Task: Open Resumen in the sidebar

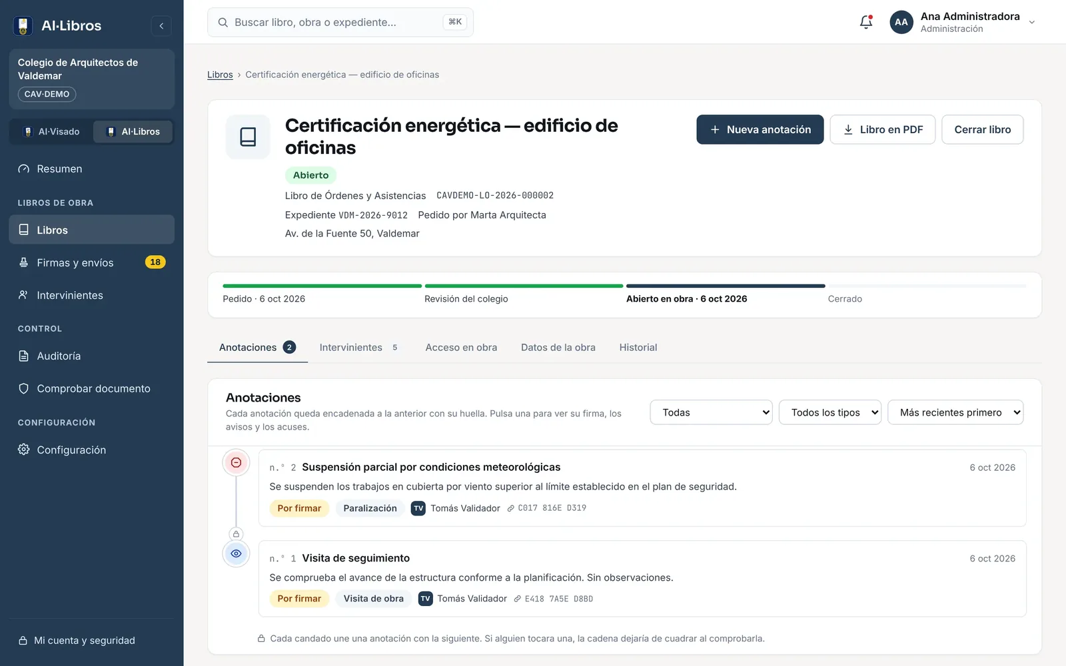Action: point(92,169)
